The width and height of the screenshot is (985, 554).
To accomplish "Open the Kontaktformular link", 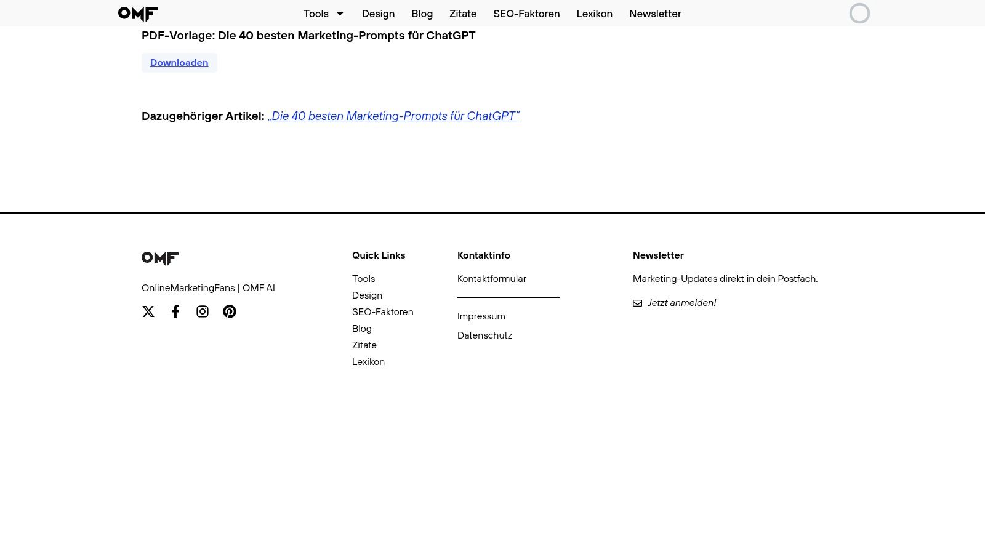I will (x=492, y=279).
